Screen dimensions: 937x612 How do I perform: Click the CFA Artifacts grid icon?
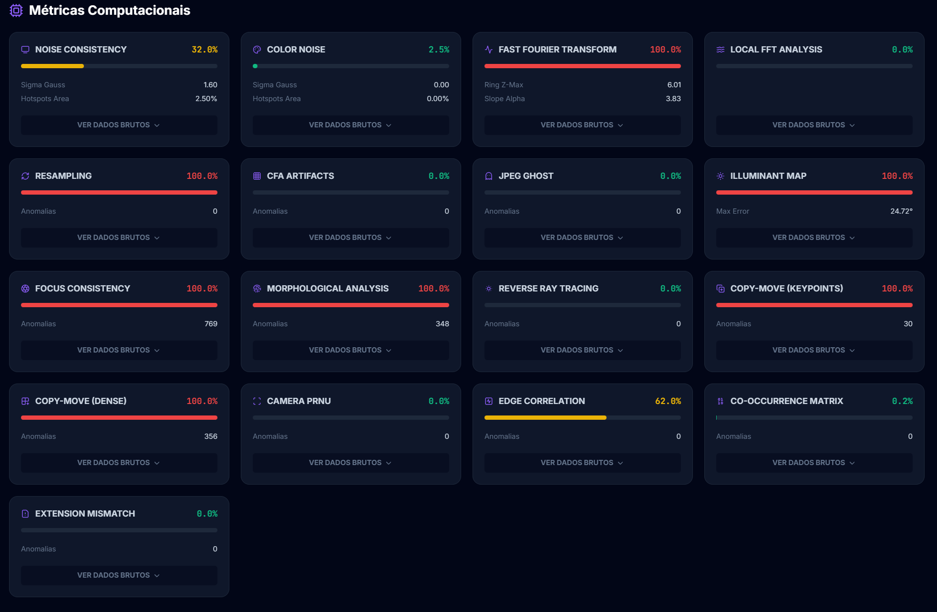257,176
